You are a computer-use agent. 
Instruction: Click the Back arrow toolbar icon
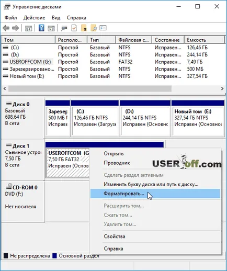[6, 28]
